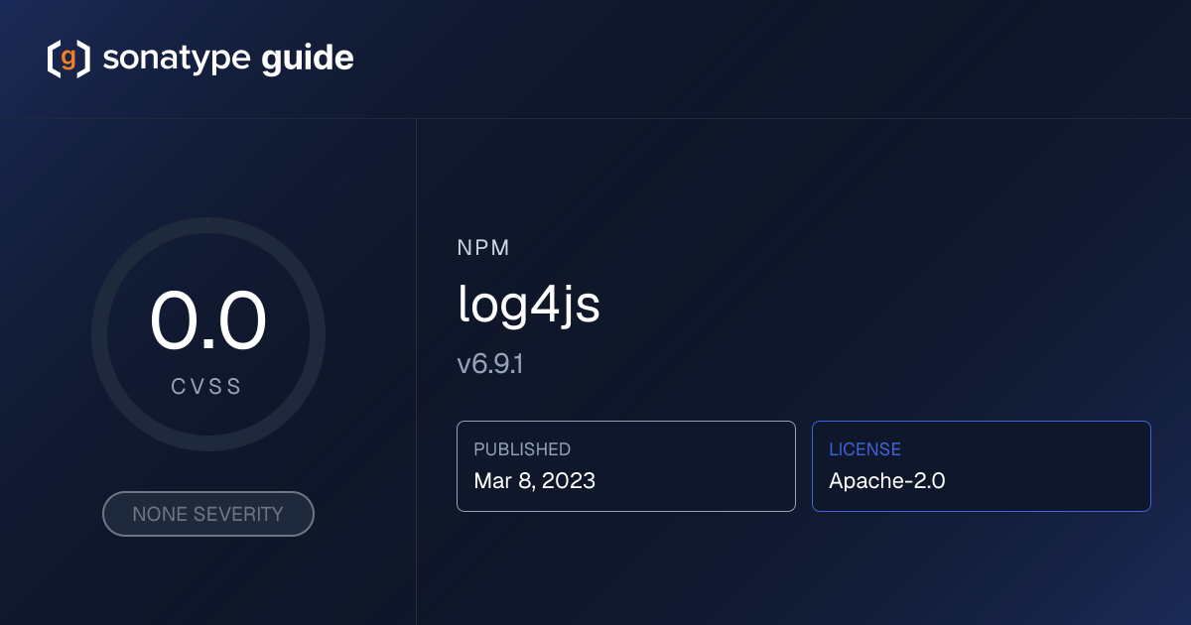The image size is (1191, 625).
Task: Select the log4js package name
Action: click(x=529, y=306)
